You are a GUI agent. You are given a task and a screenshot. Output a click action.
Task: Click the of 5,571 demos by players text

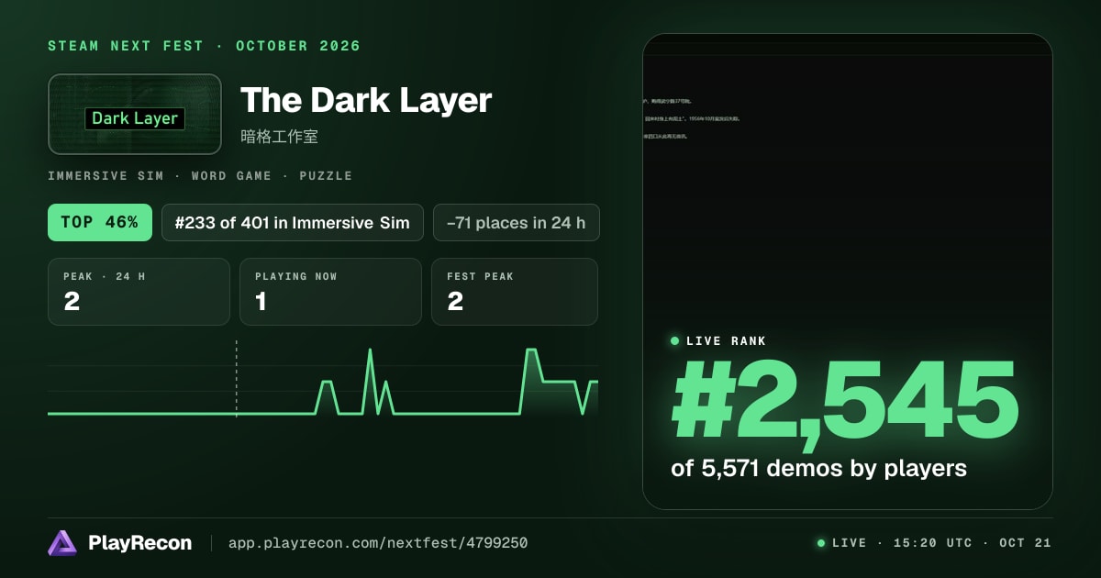coord(819,469)
